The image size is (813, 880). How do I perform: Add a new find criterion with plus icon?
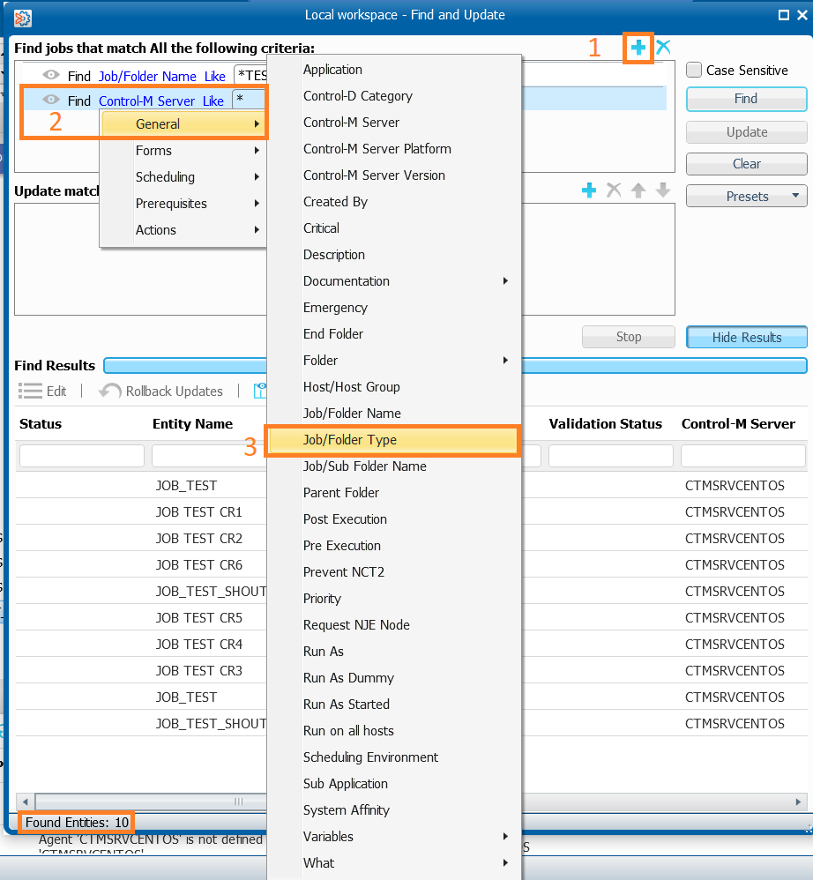click(x=638, y=48)
